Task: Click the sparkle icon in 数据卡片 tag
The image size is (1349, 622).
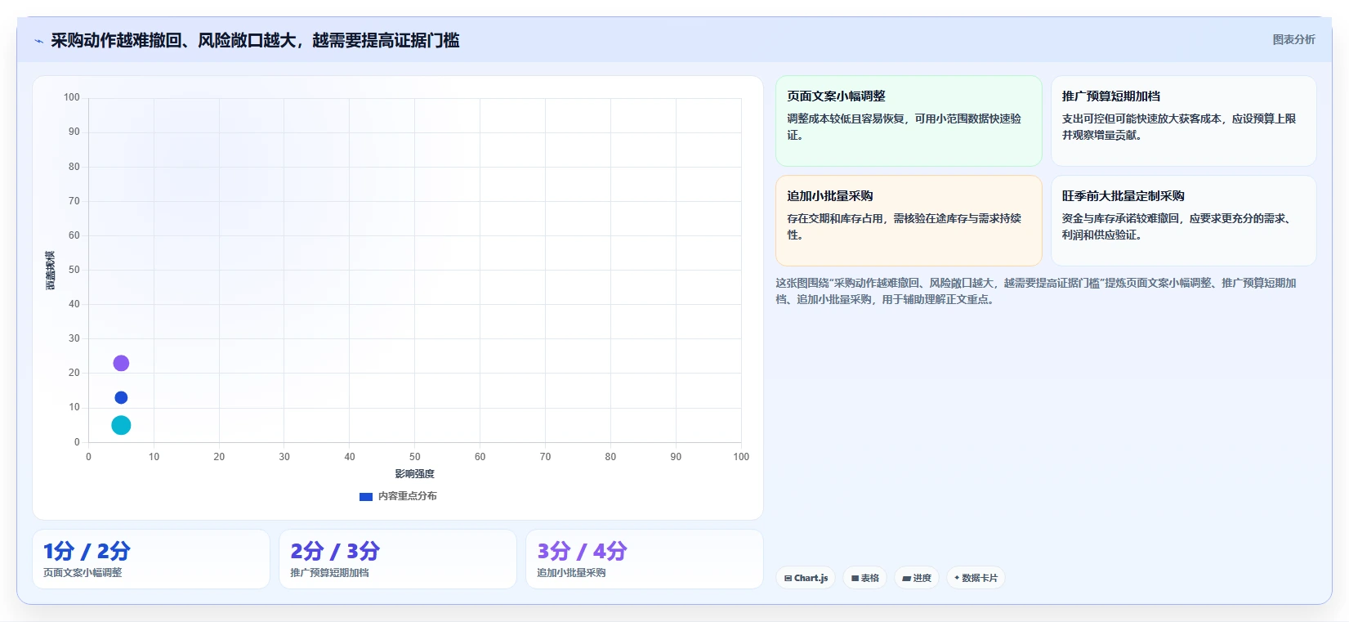Action: tap(957, 577)
